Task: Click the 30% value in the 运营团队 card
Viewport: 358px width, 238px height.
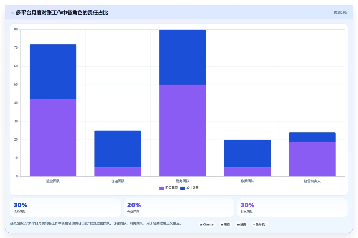Action: tap(20, 205)
